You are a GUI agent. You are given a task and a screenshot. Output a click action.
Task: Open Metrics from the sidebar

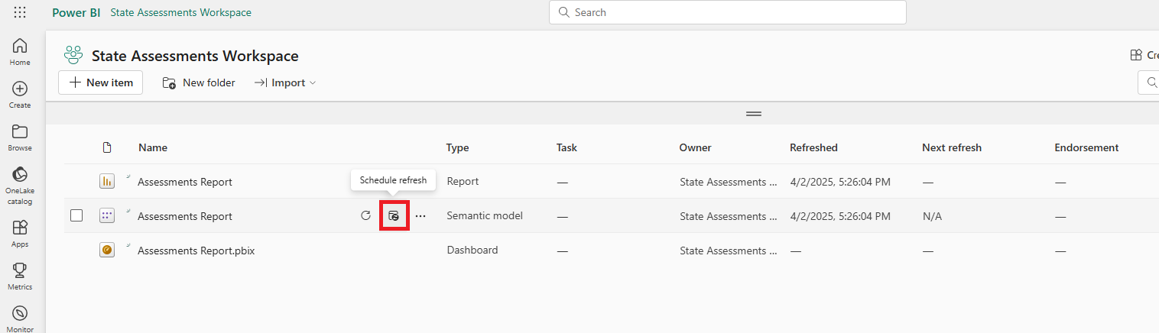click(x=20, y=275)
